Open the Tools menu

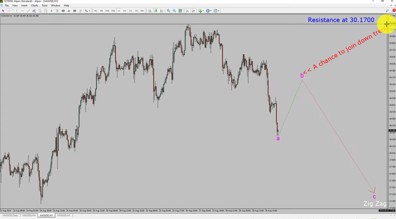[45, 6]
